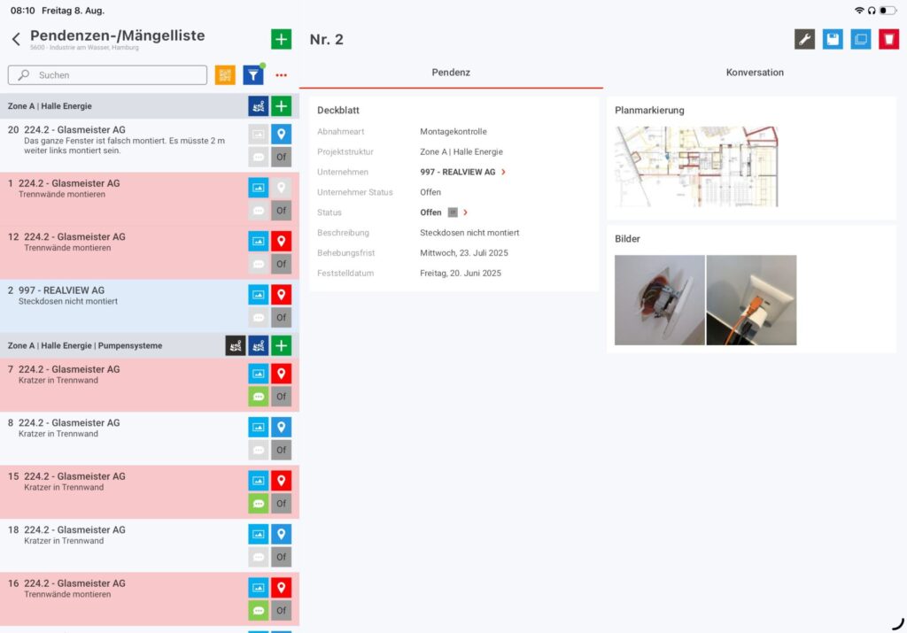
Task: Switch to the Konversation tab
Action: tap(754, 73)
